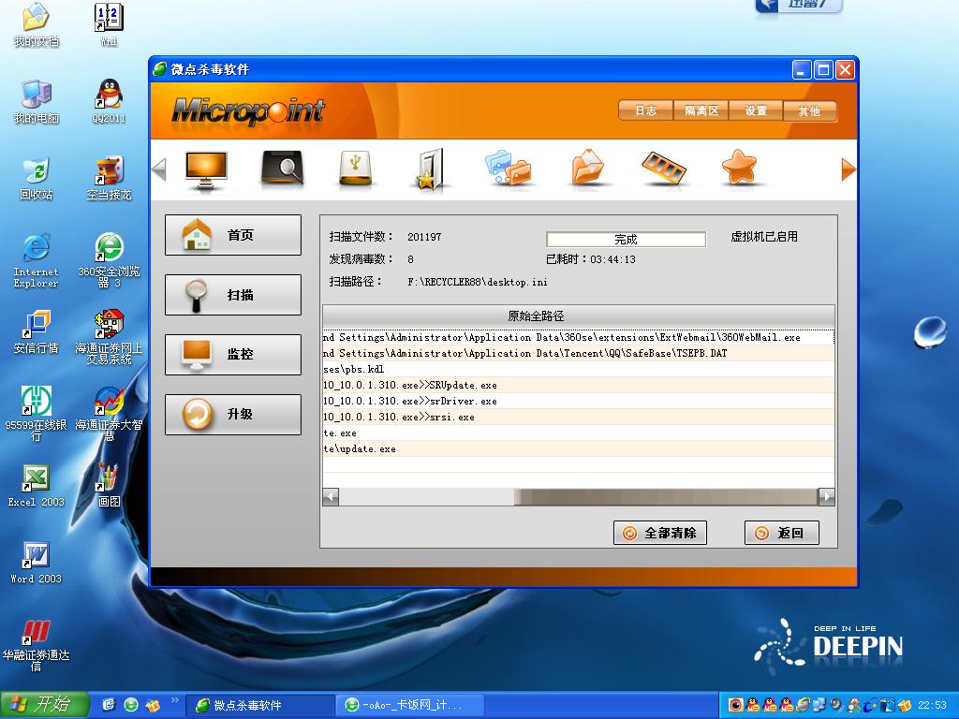Expand the quick launch overflow chevron
959x719 pixels.
(174, 700)
